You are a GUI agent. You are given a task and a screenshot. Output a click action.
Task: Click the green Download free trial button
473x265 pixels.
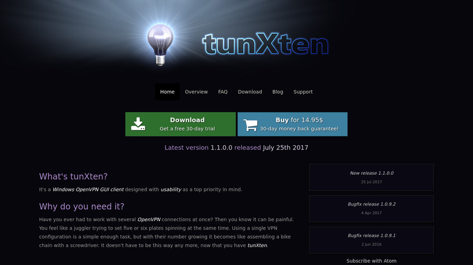(180, 124)
